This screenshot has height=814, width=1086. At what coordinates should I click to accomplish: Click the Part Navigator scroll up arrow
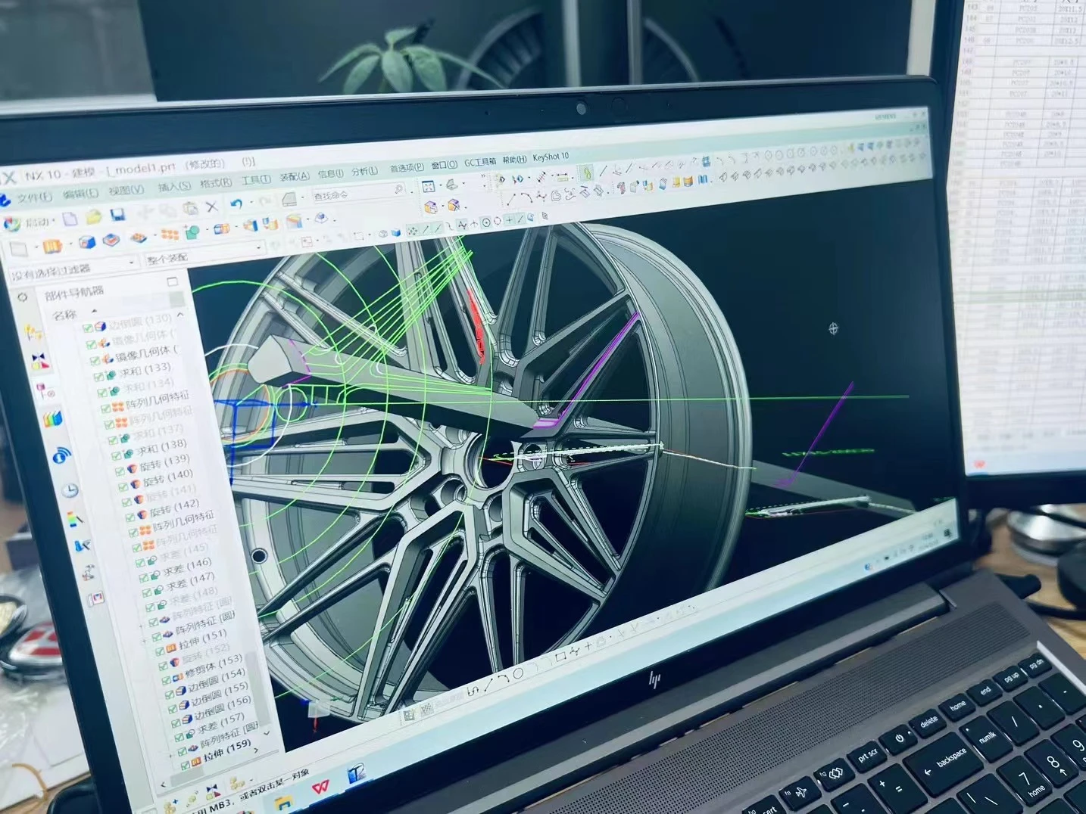click(180, 314)
